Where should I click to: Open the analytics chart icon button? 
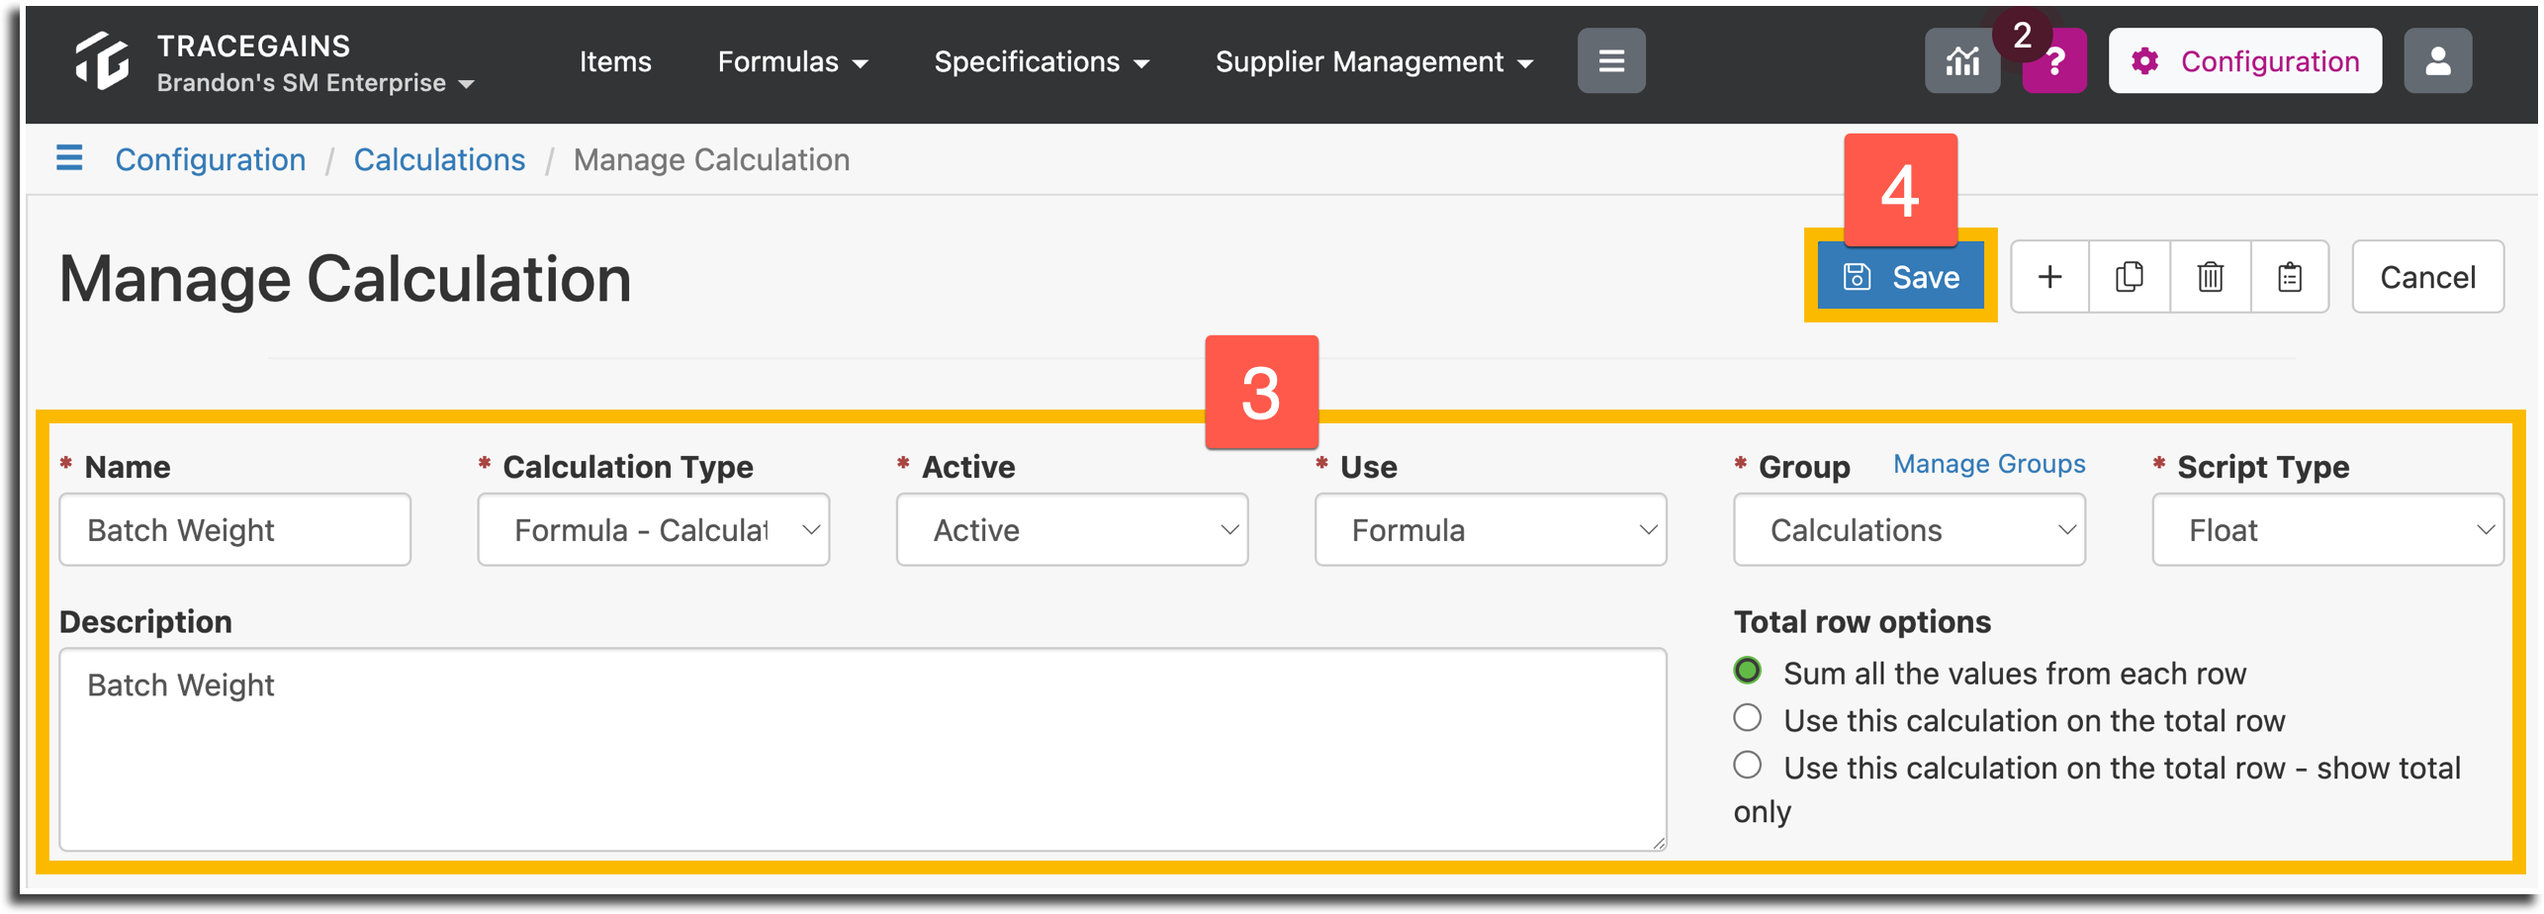pyautogui.click(x=1961, y=61)
